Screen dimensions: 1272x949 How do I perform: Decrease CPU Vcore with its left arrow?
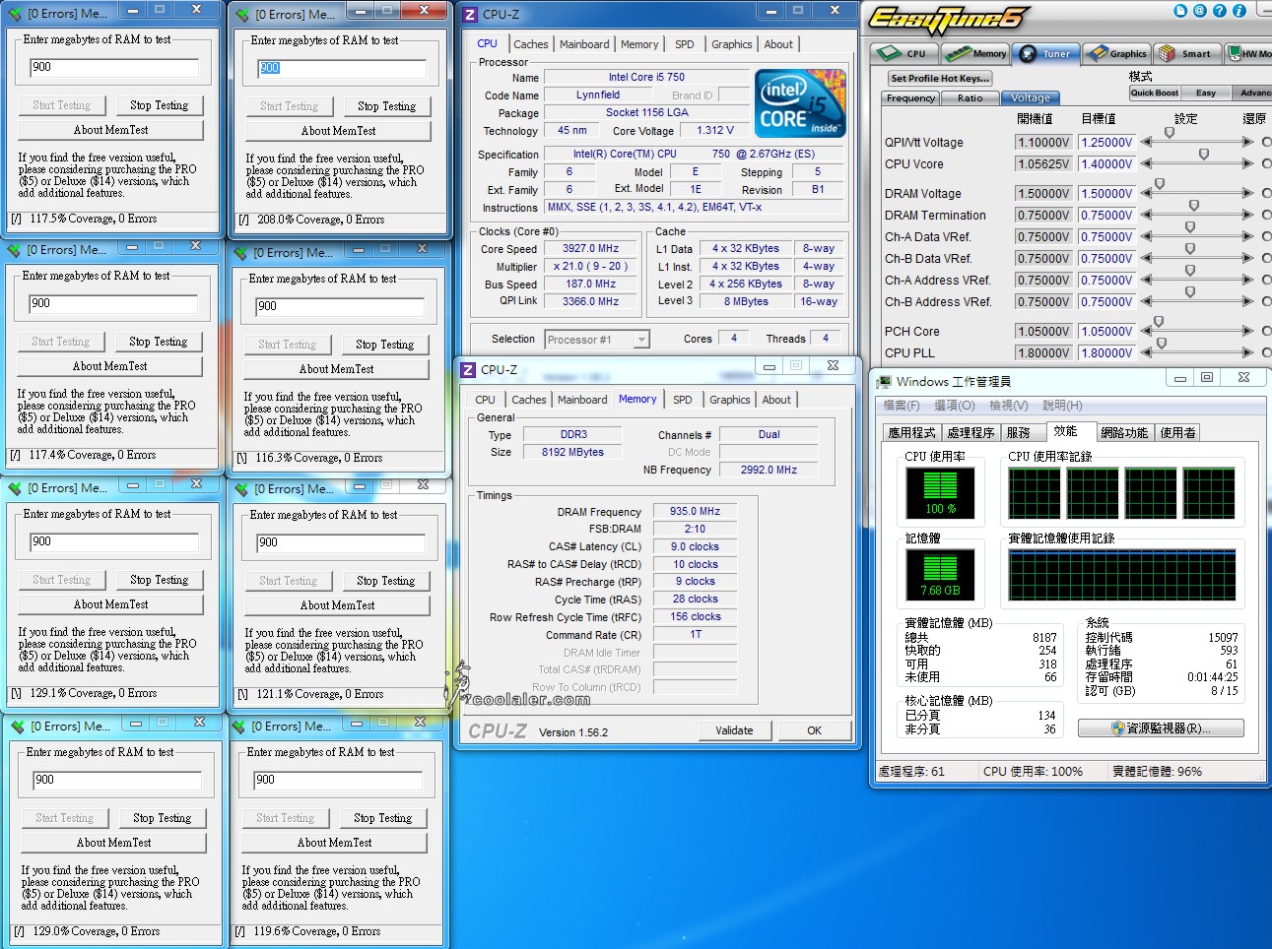1147,164
